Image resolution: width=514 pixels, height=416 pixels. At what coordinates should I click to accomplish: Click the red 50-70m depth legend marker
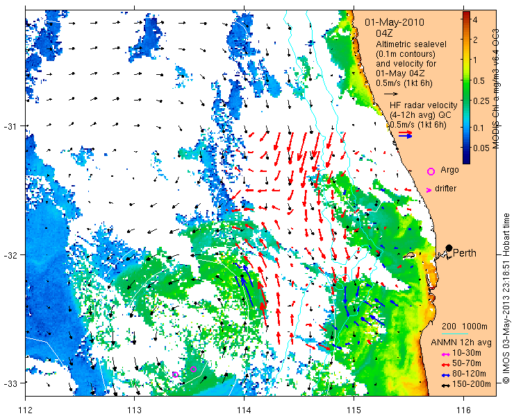[445, 364]
